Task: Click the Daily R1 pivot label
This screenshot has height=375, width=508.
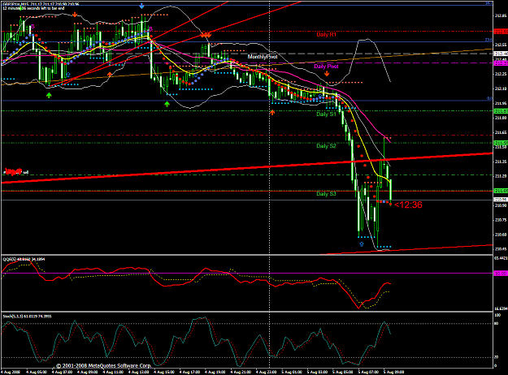Action: (x=326, y=34)
